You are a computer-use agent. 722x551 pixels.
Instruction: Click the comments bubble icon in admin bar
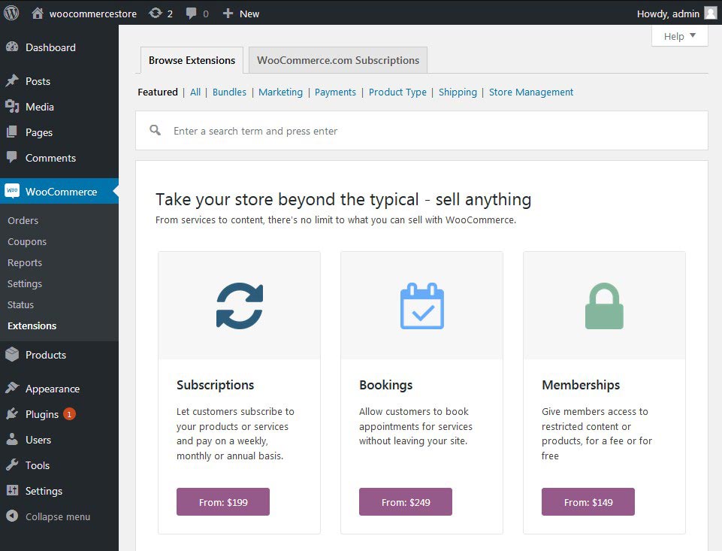point(191,13)
